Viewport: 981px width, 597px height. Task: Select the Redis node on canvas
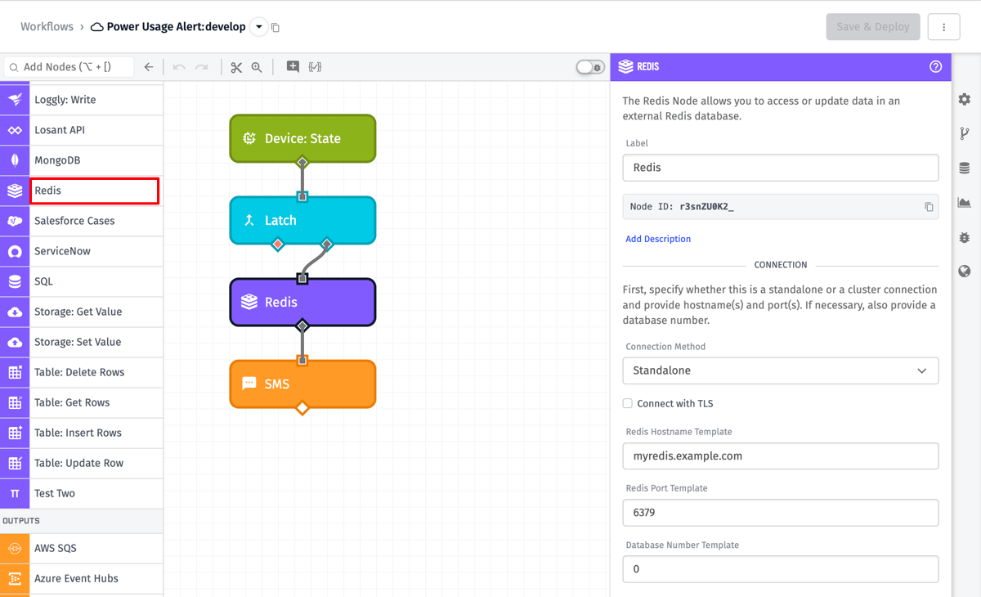tap(302, 302)
